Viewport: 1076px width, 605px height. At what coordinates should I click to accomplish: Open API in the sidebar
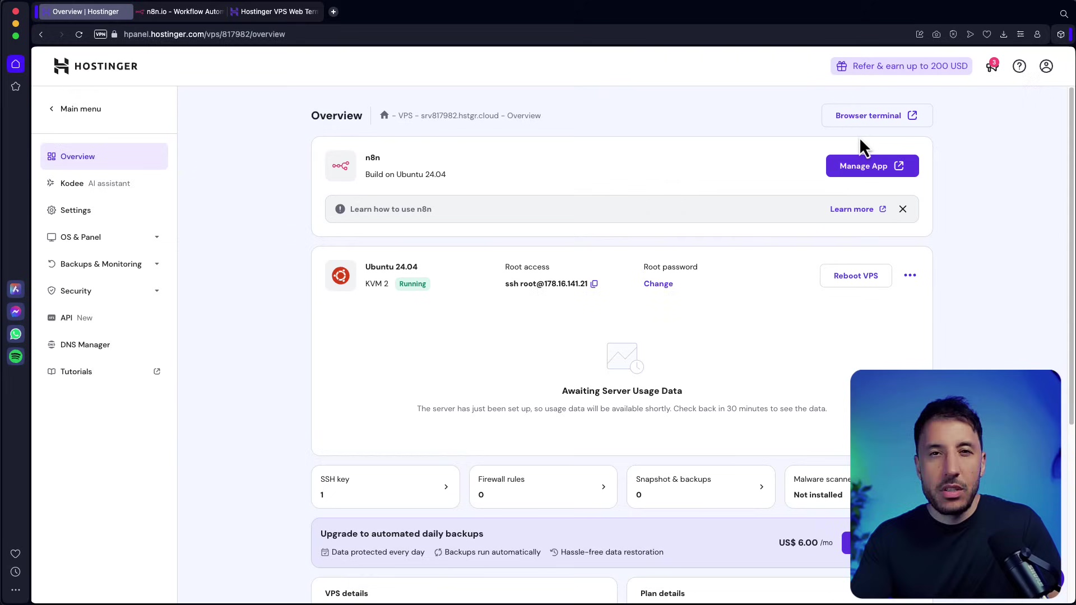(x=104, y=318)
